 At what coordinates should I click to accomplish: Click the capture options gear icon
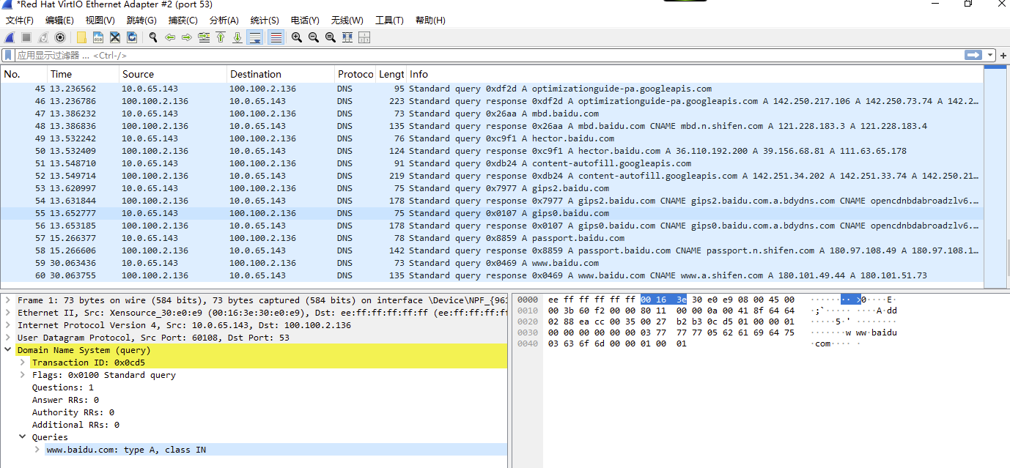coord(60,37)
